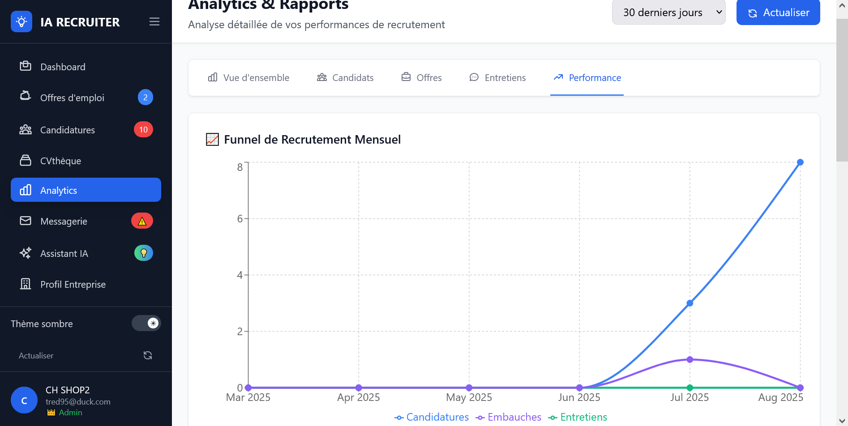Click the blue Actualiser button
Screen dimensions: 848x426
coord(778,12)
